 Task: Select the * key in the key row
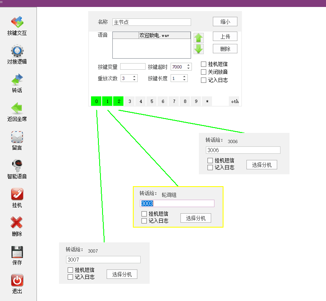tap(207, 101)
